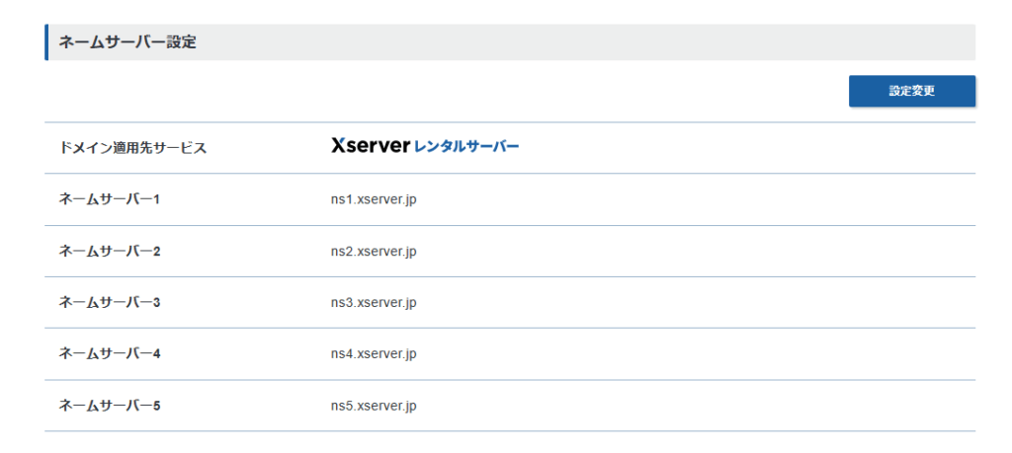Click the 設定変更 button
The width and height of the screenshot is (1012, 453).
(911, 91)
